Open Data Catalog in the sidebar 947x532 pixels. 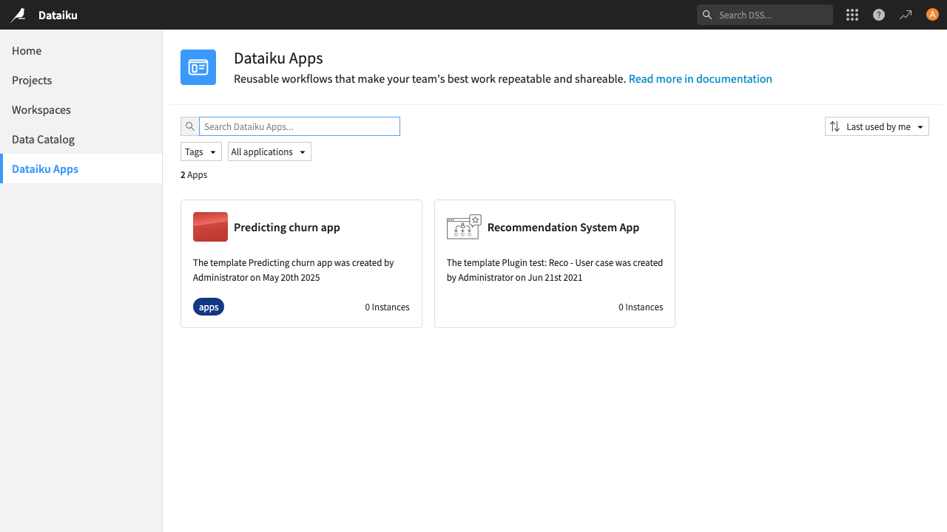point(43,140)
